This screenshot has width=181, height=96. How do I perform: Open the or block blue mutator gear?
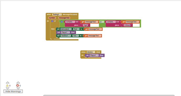point(62,22)
